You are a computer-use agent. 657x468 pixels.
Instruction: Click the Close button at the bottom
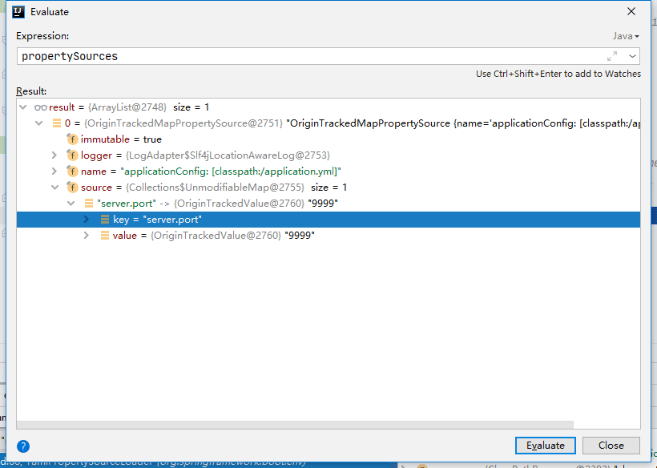coord(610,446)
